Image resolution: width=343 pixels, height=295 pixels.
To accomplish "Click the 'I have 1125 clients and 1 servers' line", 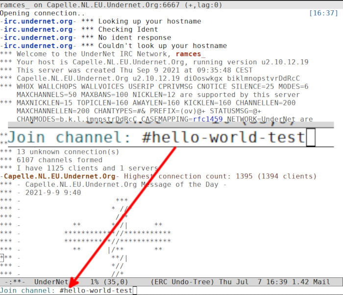I will [x=79, y=168].
